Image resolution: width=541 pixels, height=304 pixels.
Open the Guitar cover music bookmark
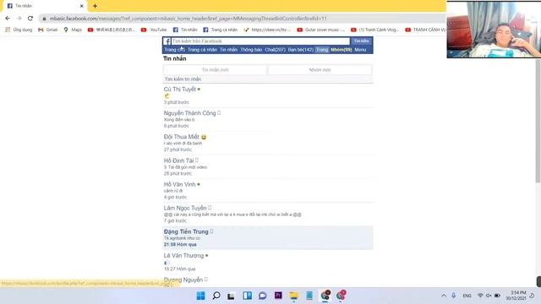[321, 30]
